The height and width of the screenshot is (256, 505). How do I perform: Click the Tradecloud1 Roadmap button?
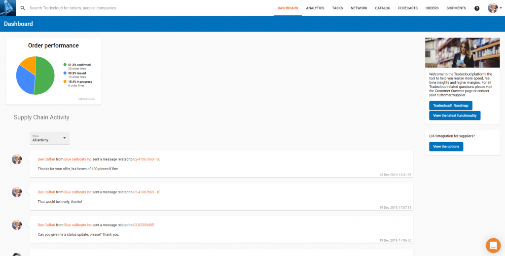pos(451,106)
